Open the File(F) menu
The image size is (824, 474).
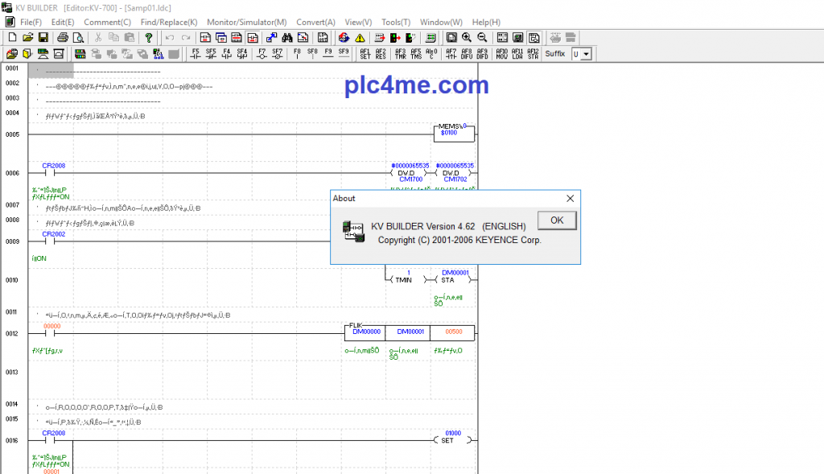click(31, 22)
